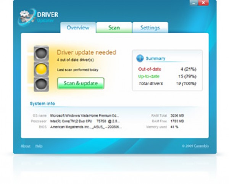Click the Scan & update button
Image resolution: width=229 pixels, height=184 pixels.
coord(81,83)
